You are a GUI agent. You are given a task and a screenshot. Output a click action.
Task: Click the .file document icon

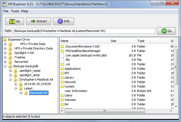click(x=62, y=60)
